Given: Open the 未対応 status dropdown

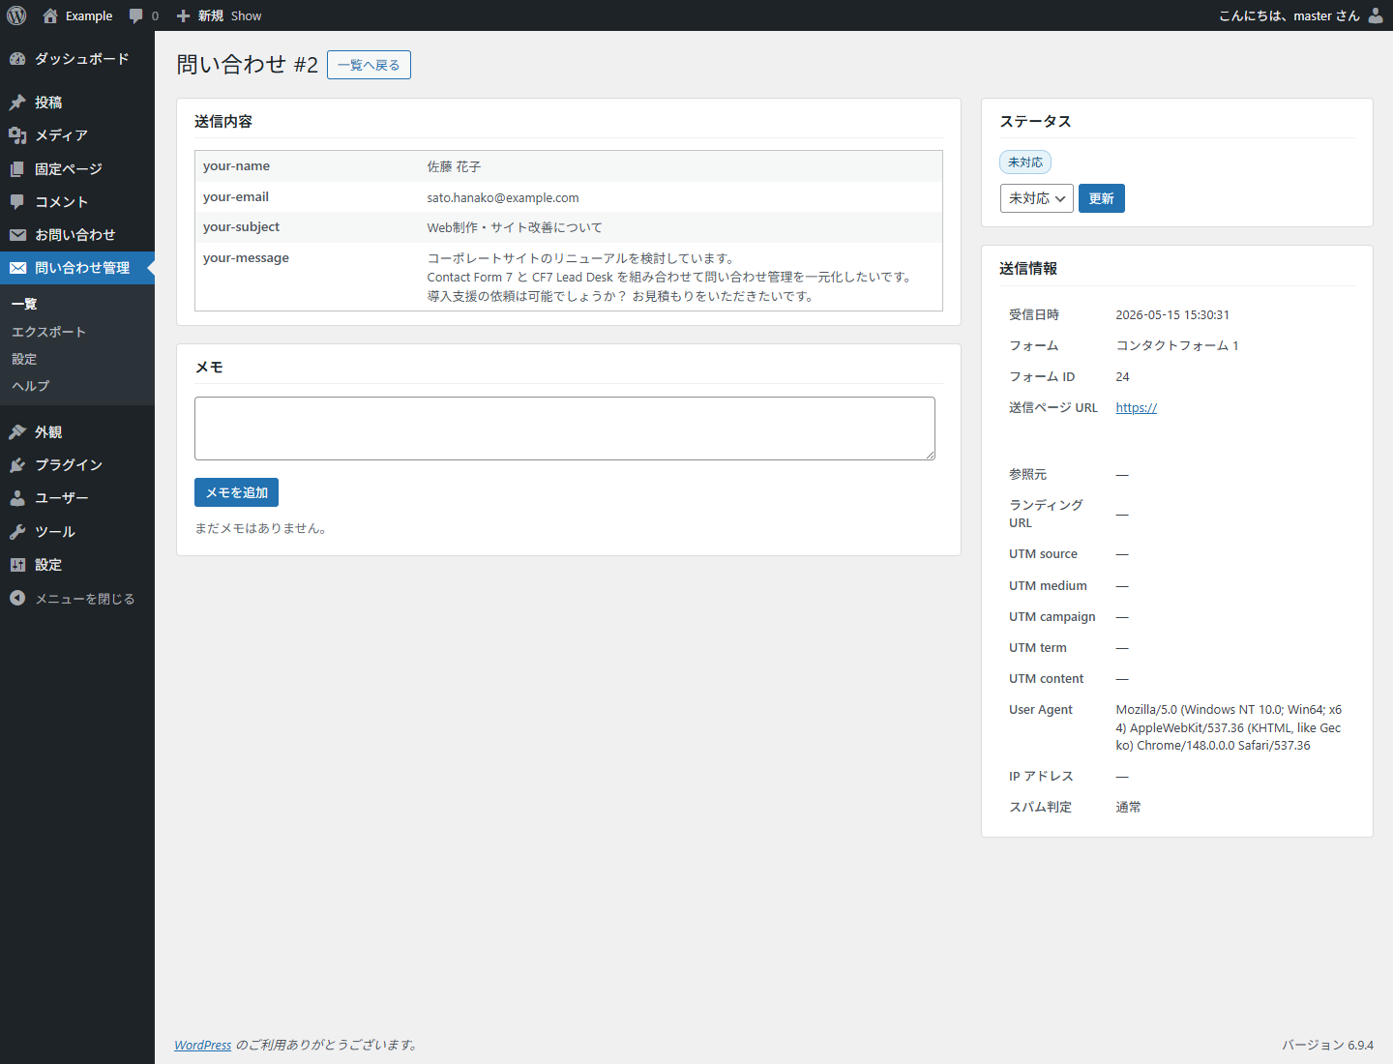Looking at the screenshot, I should 1036,198.
